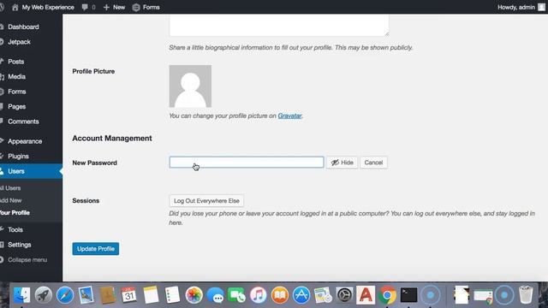Open Finder from the dock
The height and width of the screenshot is (308, 548).
click(21, 295)
